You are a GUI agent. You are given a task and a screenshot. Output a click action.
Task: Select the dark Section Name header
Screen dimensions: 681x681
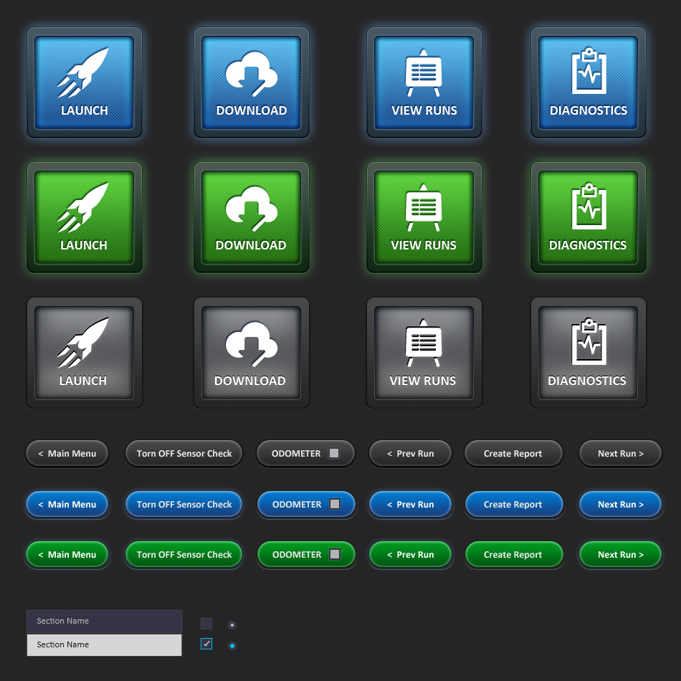click(104, 621)
